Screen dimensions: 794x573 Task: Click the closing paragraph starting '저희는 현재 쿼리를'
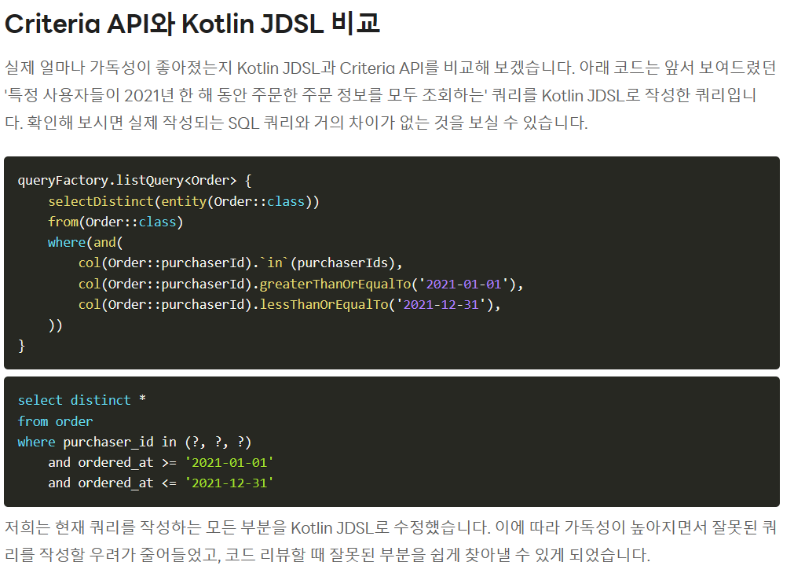click(x=390, y=541)
